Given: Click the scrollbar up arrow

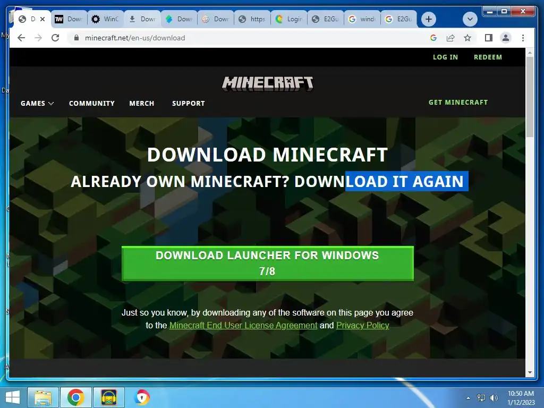Looking at the screenshot, I should (530, 53).
